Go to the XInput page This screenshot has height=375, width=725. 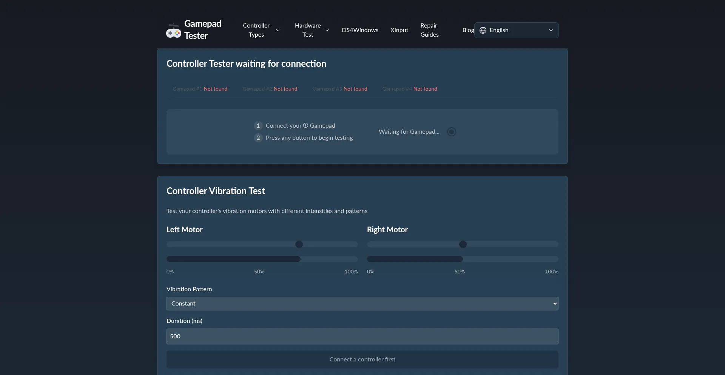[399, 30]
